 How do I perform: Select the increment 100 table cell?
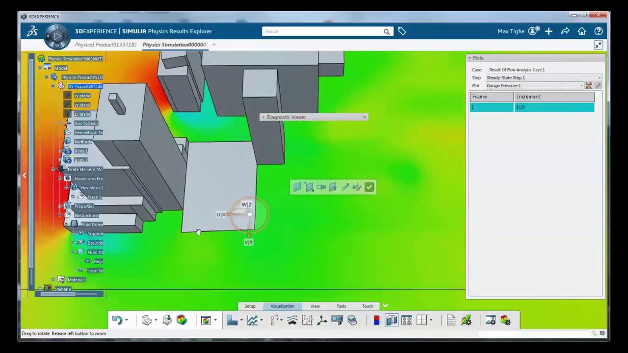click(554, 107)
